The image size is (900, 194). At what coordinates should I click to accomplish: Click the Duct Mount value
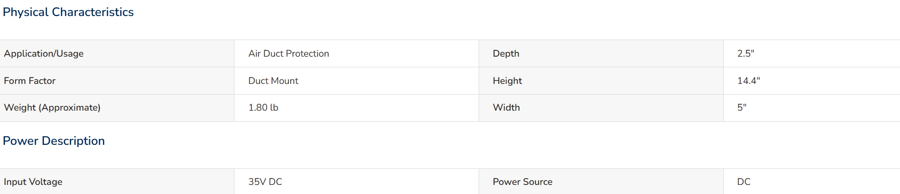click(x=273, y=81)
